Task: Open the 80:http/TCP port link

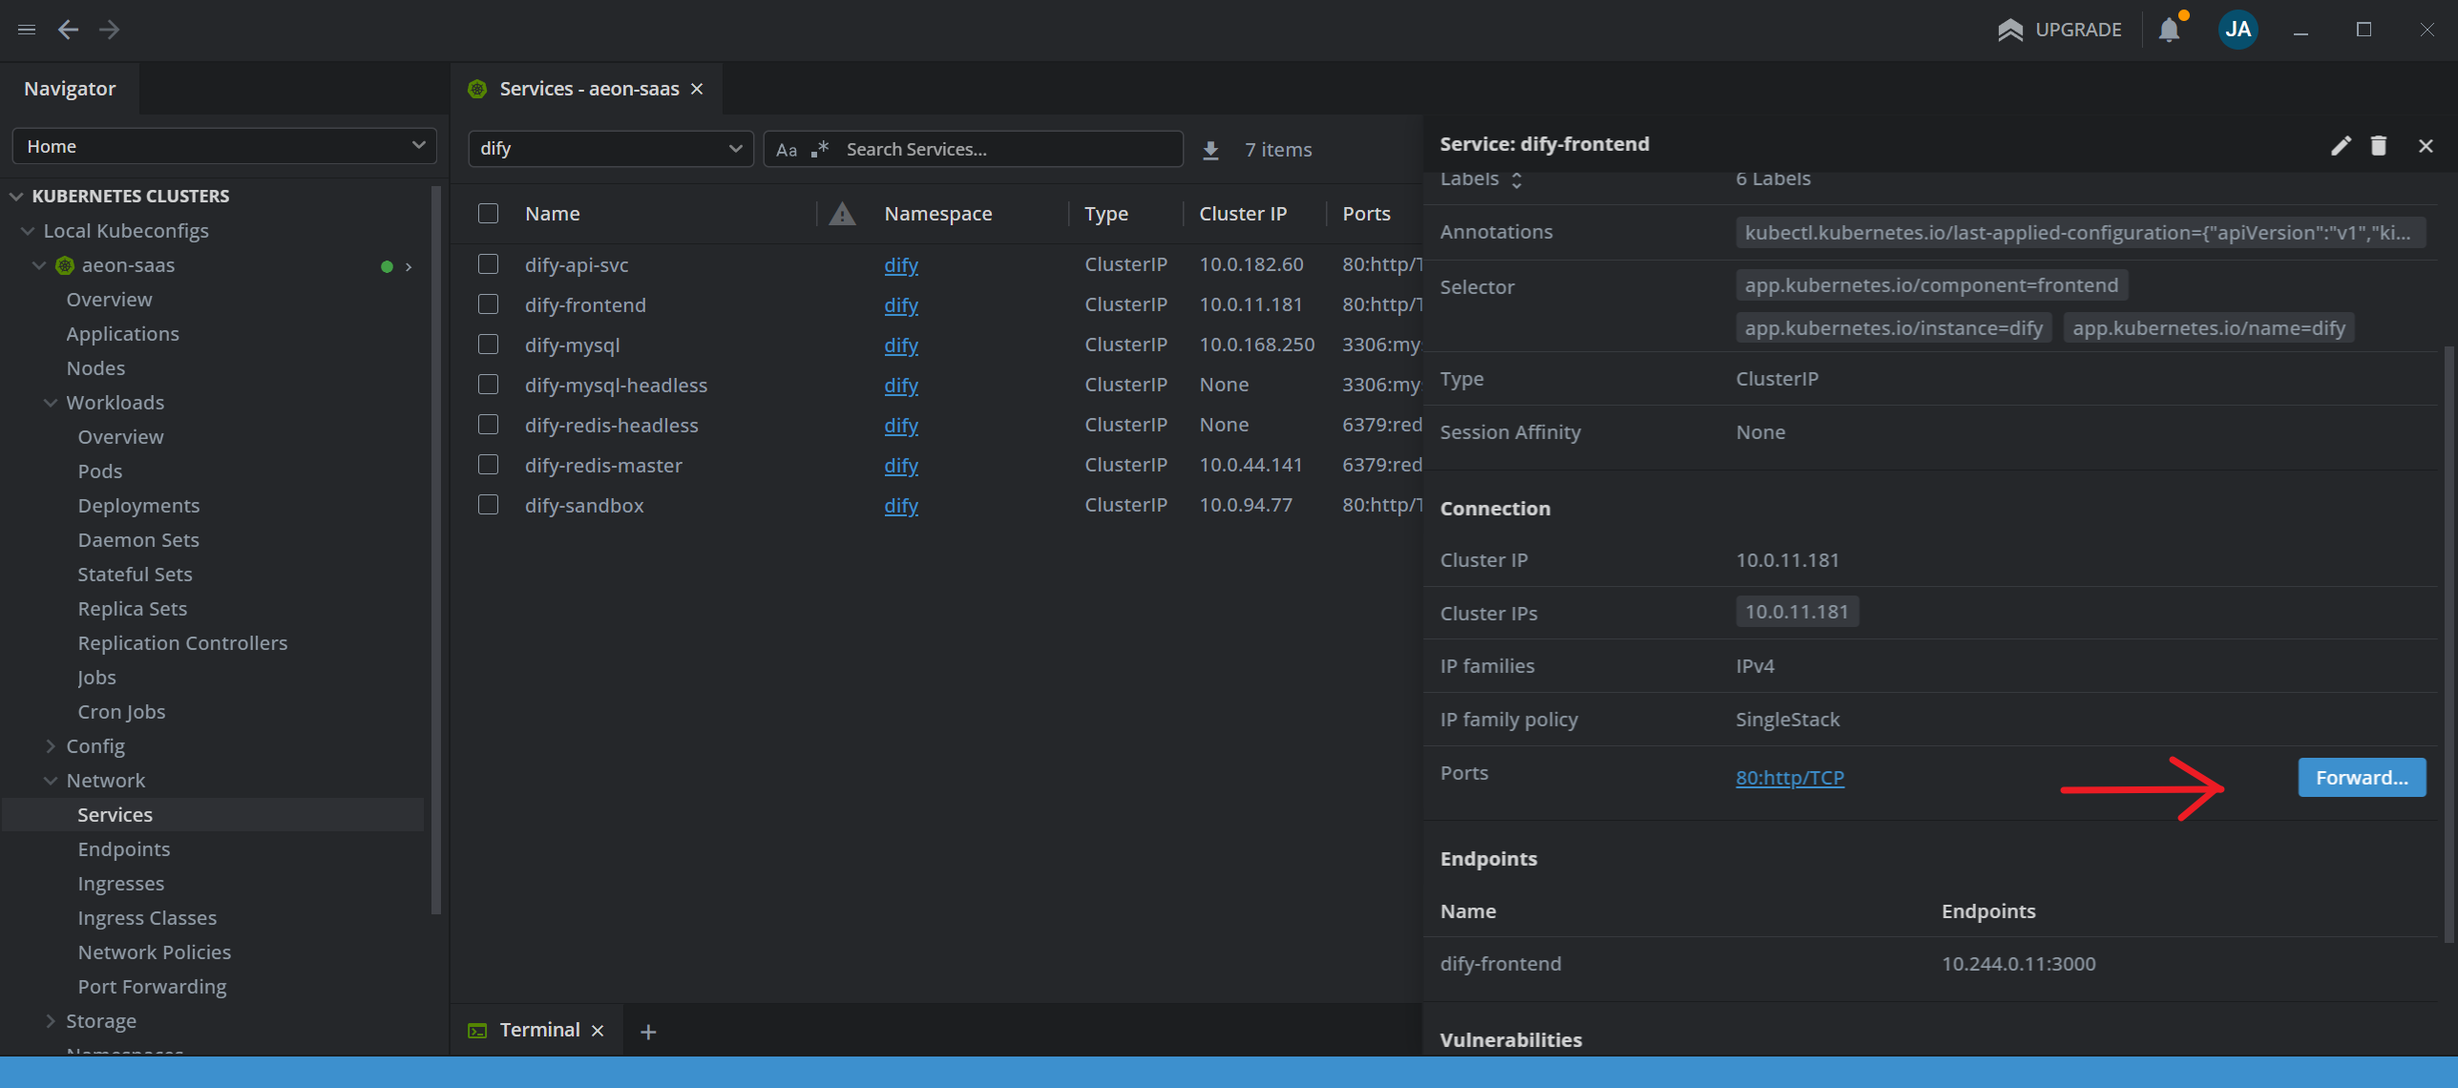Action: [x=1790, y=778]
